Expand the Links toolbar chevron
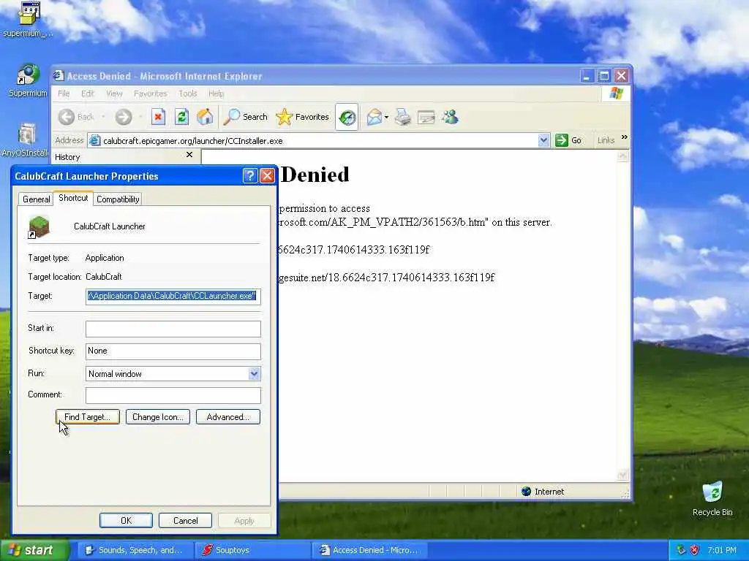 click(x=625, y=137)
